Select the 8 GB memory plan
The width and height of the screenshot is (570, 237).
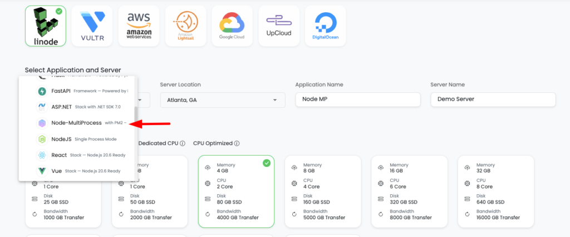pos(323,191)
